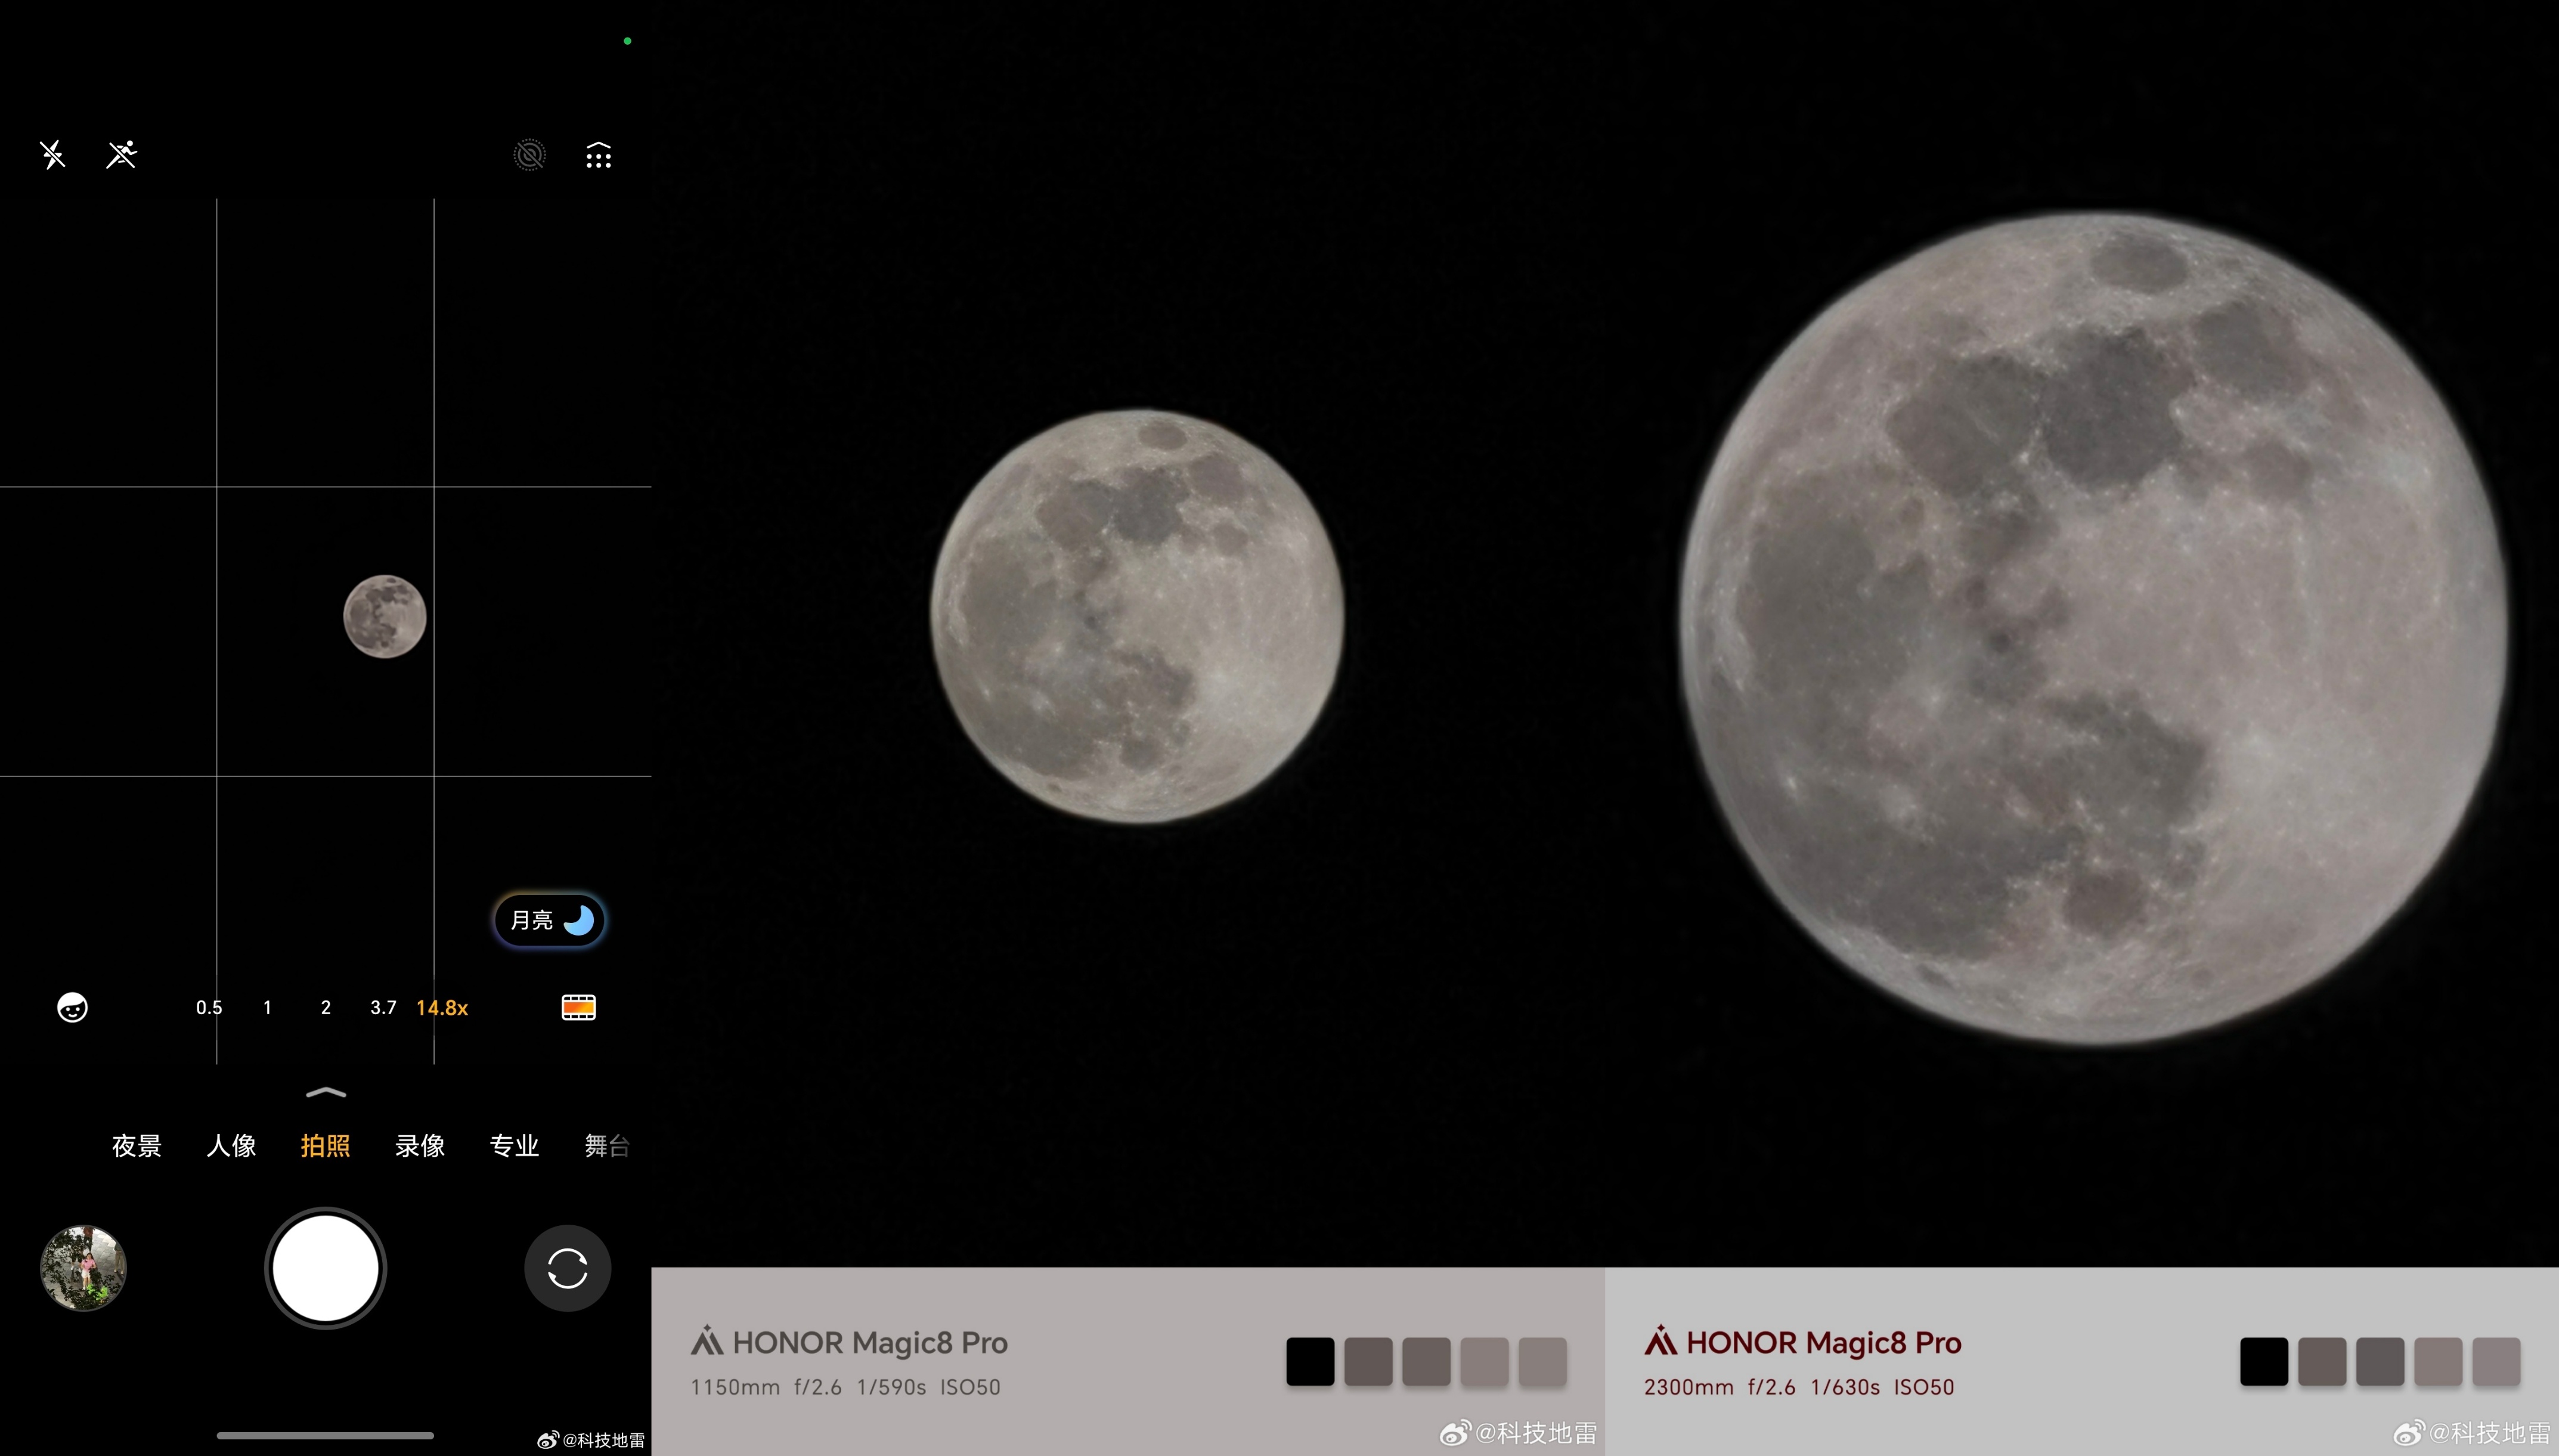Expand the upward chevron panel
The height and width of the screenshot is (1456, 2559).
point(325,1092)
